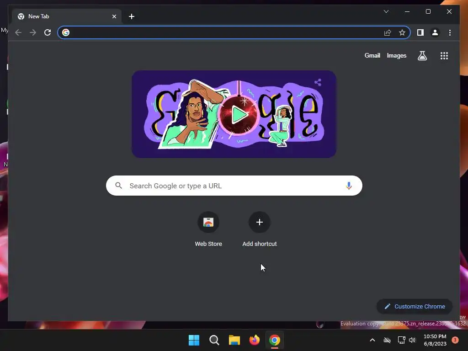
Task: Open a new tab with plus button
Action: coord(132,16)
